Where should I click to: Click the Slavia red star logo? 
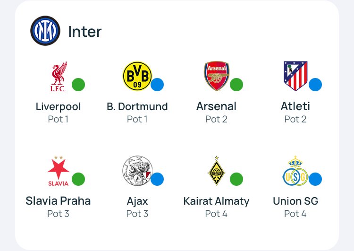pos(58,171)
